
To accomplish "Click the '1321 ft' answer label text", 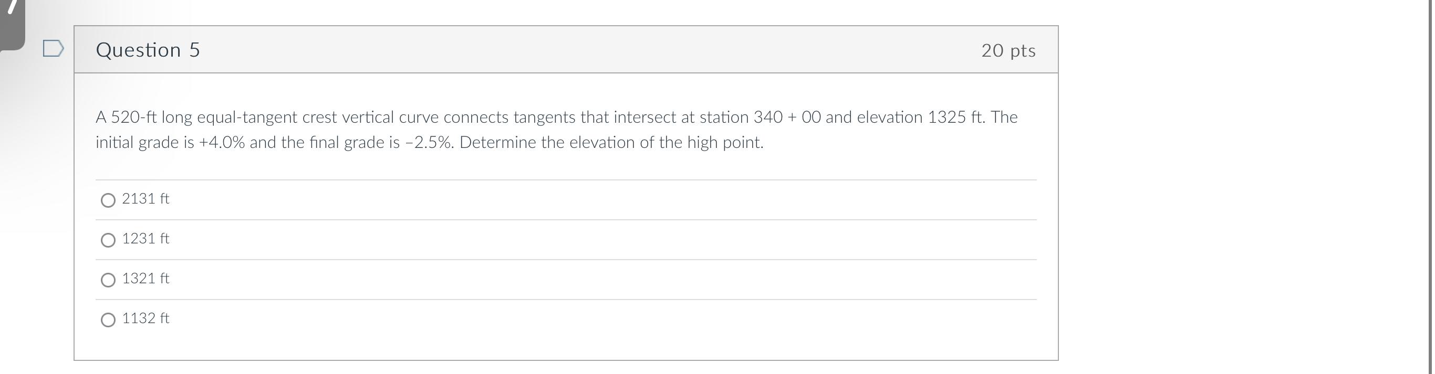I will coord(145,279).
